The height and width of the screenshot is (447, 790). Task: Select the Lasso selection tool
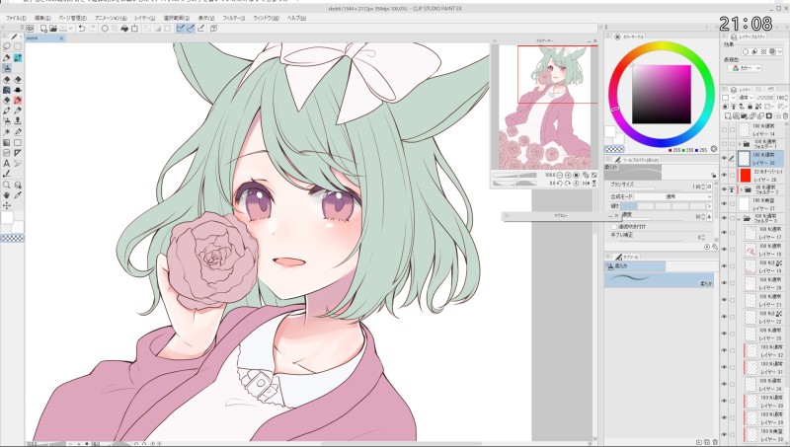click(7, 46)
